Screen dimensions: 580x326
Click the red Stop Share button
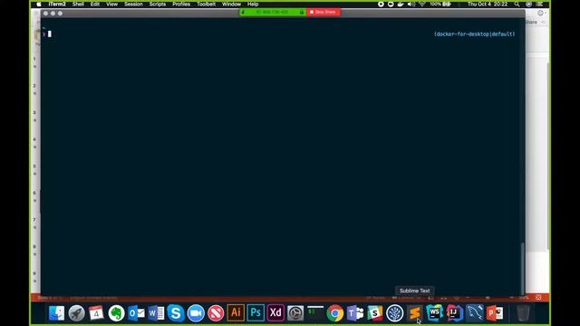tap(324, 12)
